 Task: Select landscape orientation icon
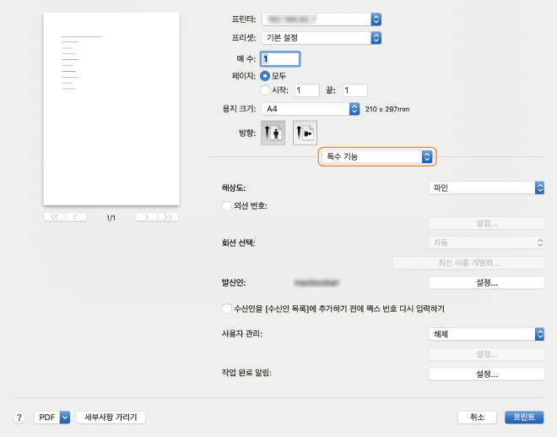305,133
